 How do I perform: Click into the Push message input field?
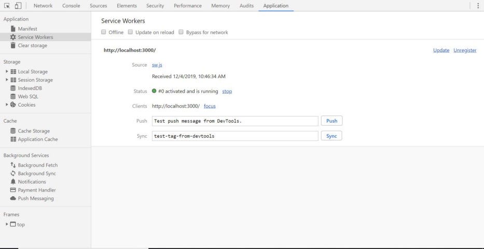coord(235,121)
